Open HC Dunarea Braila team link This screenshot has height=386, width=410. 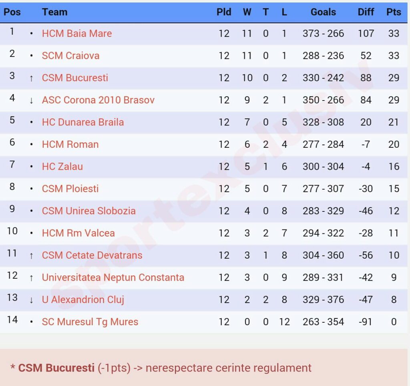[x=82, y=122]
